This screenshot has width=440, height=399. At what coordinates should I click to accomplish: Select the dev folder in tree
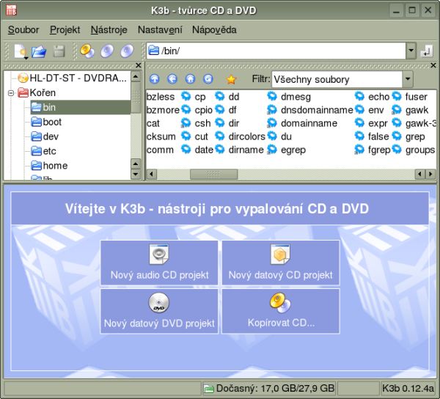pos(45,136)
